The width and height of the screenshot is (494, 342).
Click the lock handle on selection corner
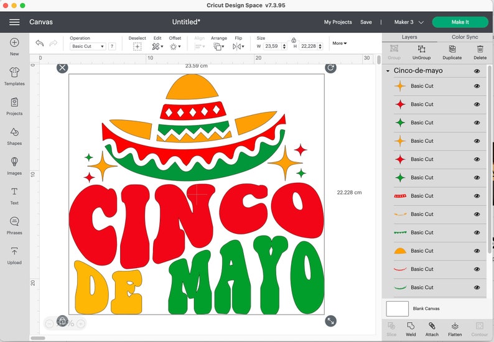[x=62, y=321]
